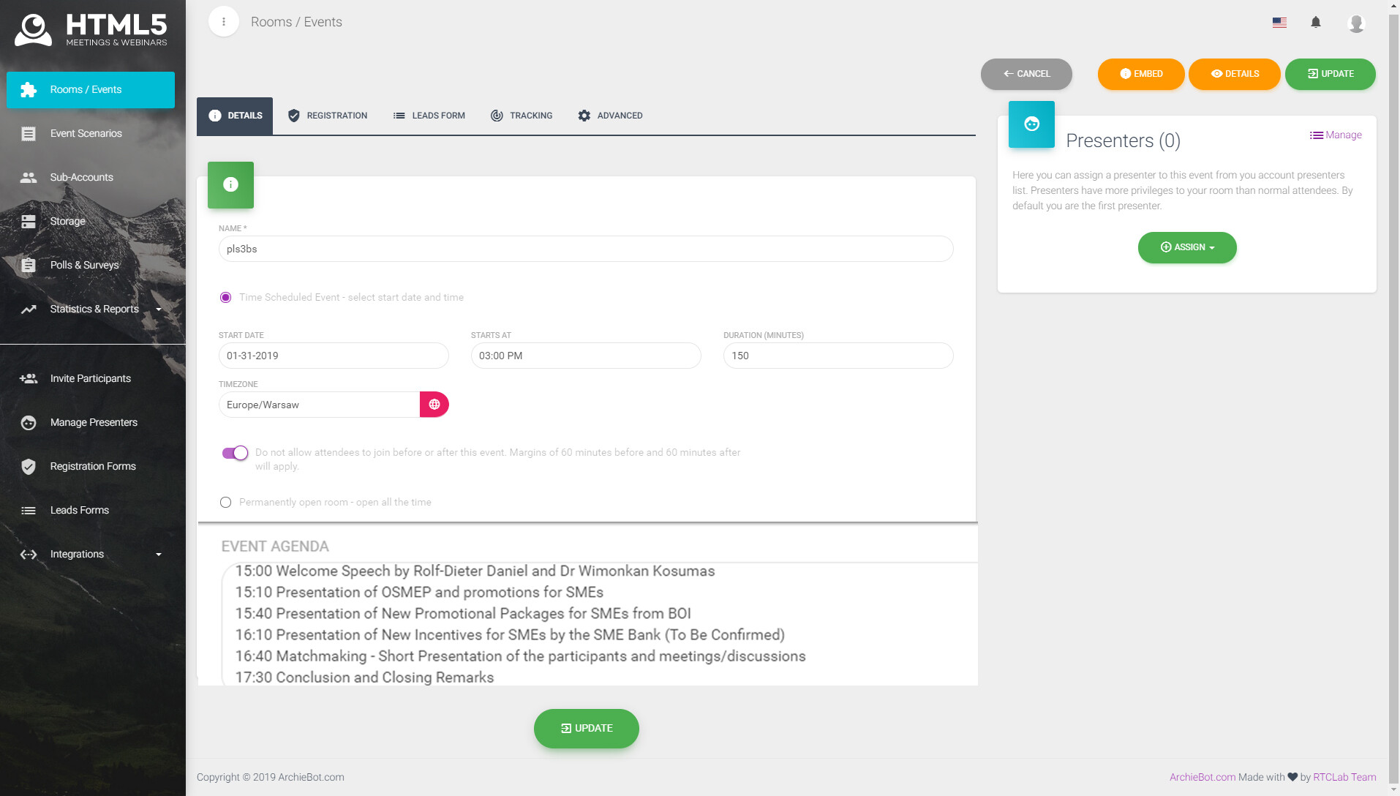Click the Tracking tab target icon
1400x796 pixels.
497,116
